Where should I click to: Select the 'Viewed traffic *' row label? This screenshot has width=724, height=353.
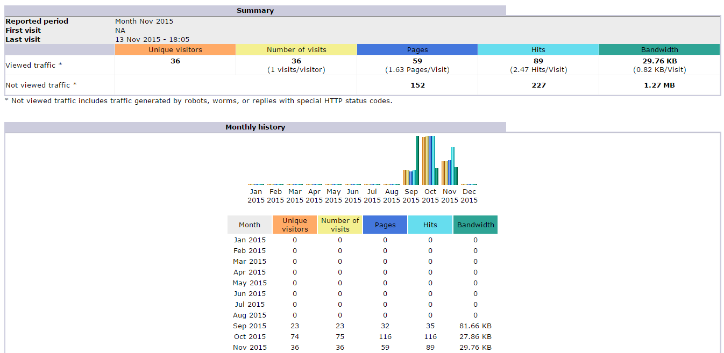click(x=34, y=65)
